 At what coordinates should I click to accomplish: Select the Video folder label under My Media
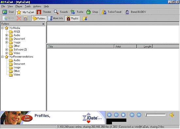[x=17, y=53]
